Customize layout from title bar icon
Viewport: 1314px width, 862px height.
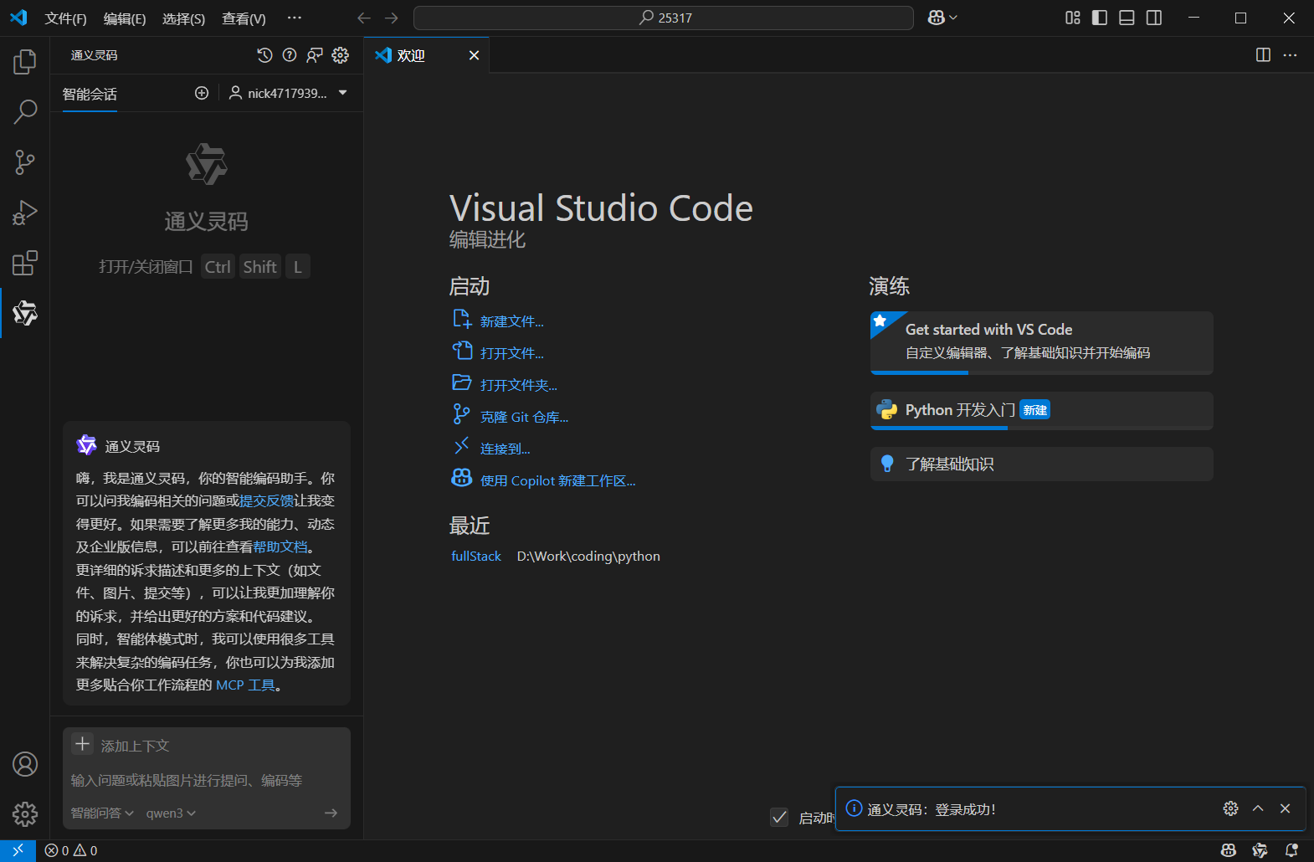(1073, 18)
